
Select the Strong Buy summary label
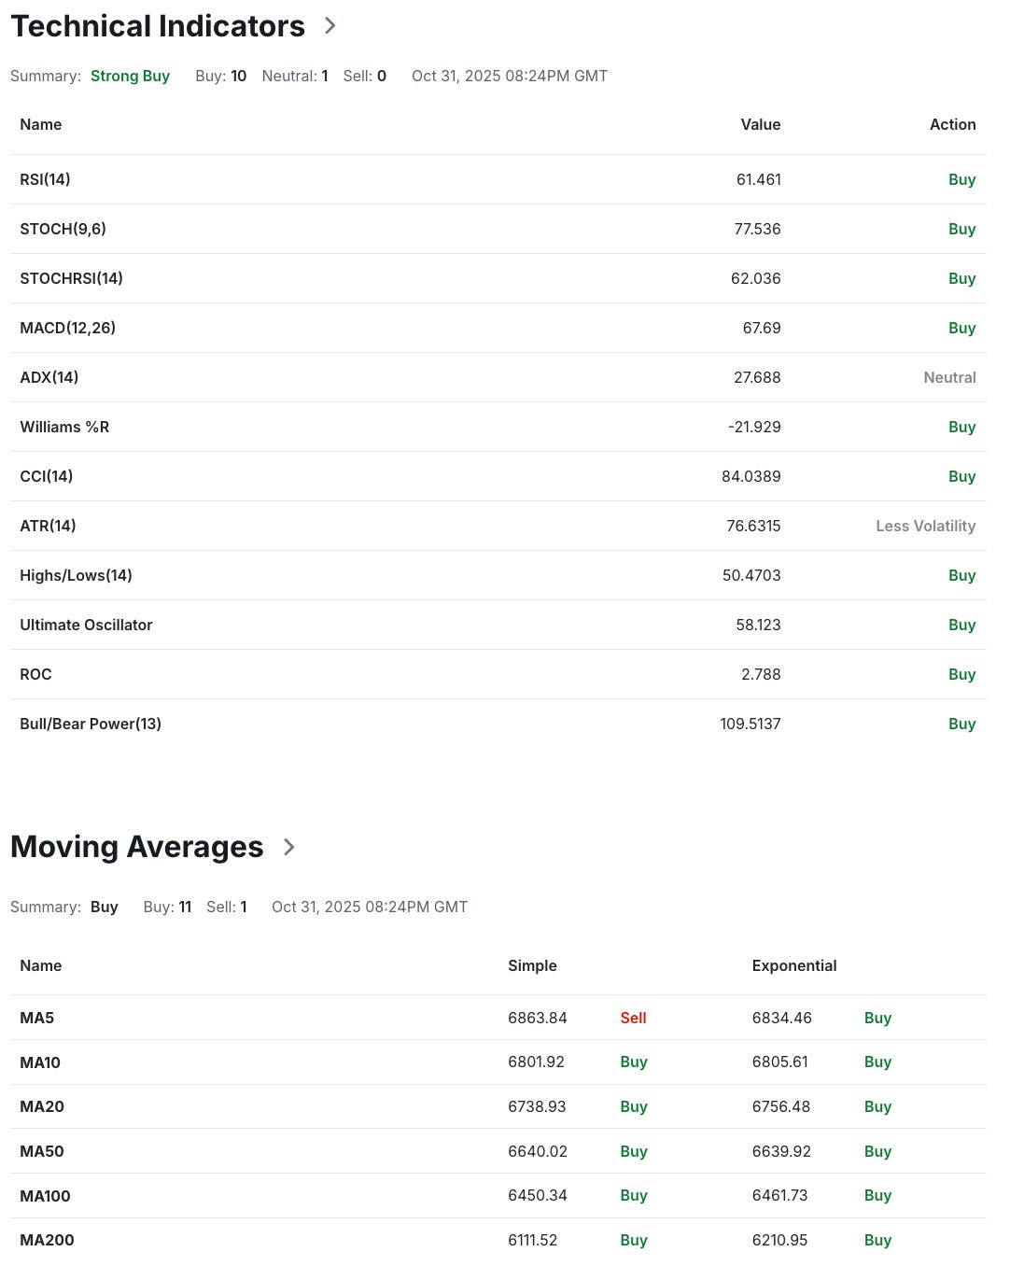pyautogui.click(x=130, y=77)
